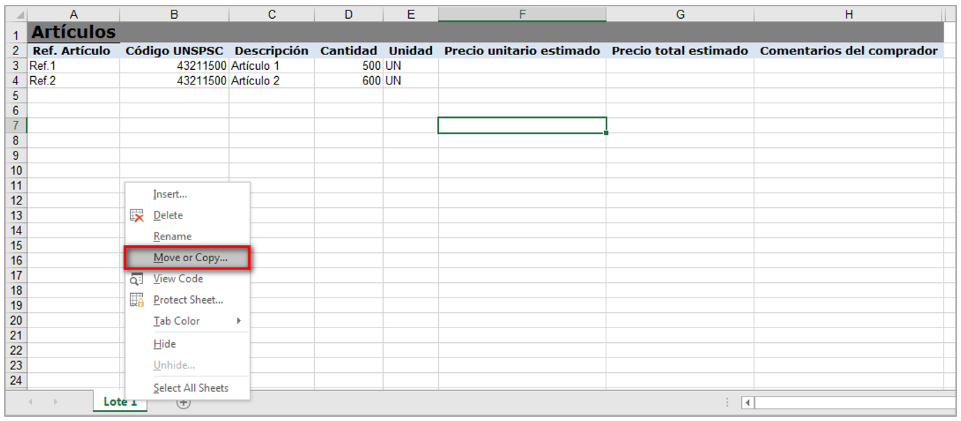Click the Precio total estimado header
Viewport: 961px width, 421px height.
(680, 51)
